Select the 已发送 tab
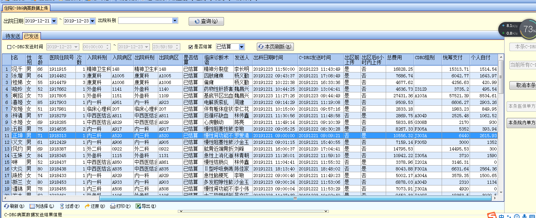This screenshot has height=218, width=536. 31,36
